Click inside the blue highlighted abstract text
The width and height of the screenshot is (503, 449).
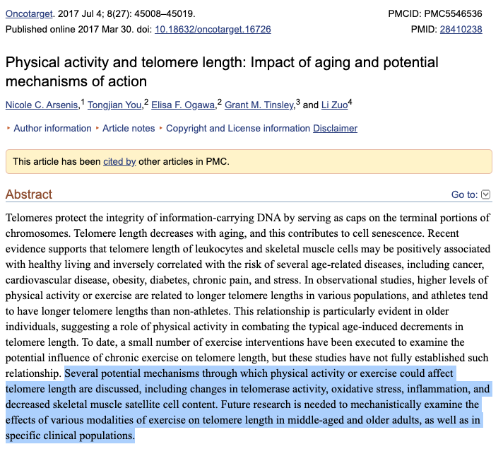(x=247, y=404)
